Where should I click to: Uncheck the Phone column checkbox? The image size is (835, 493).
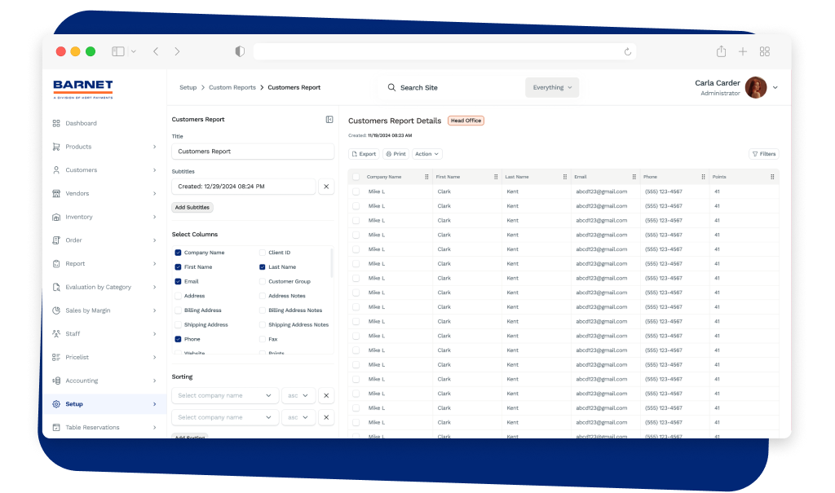(x=178, y=339)
